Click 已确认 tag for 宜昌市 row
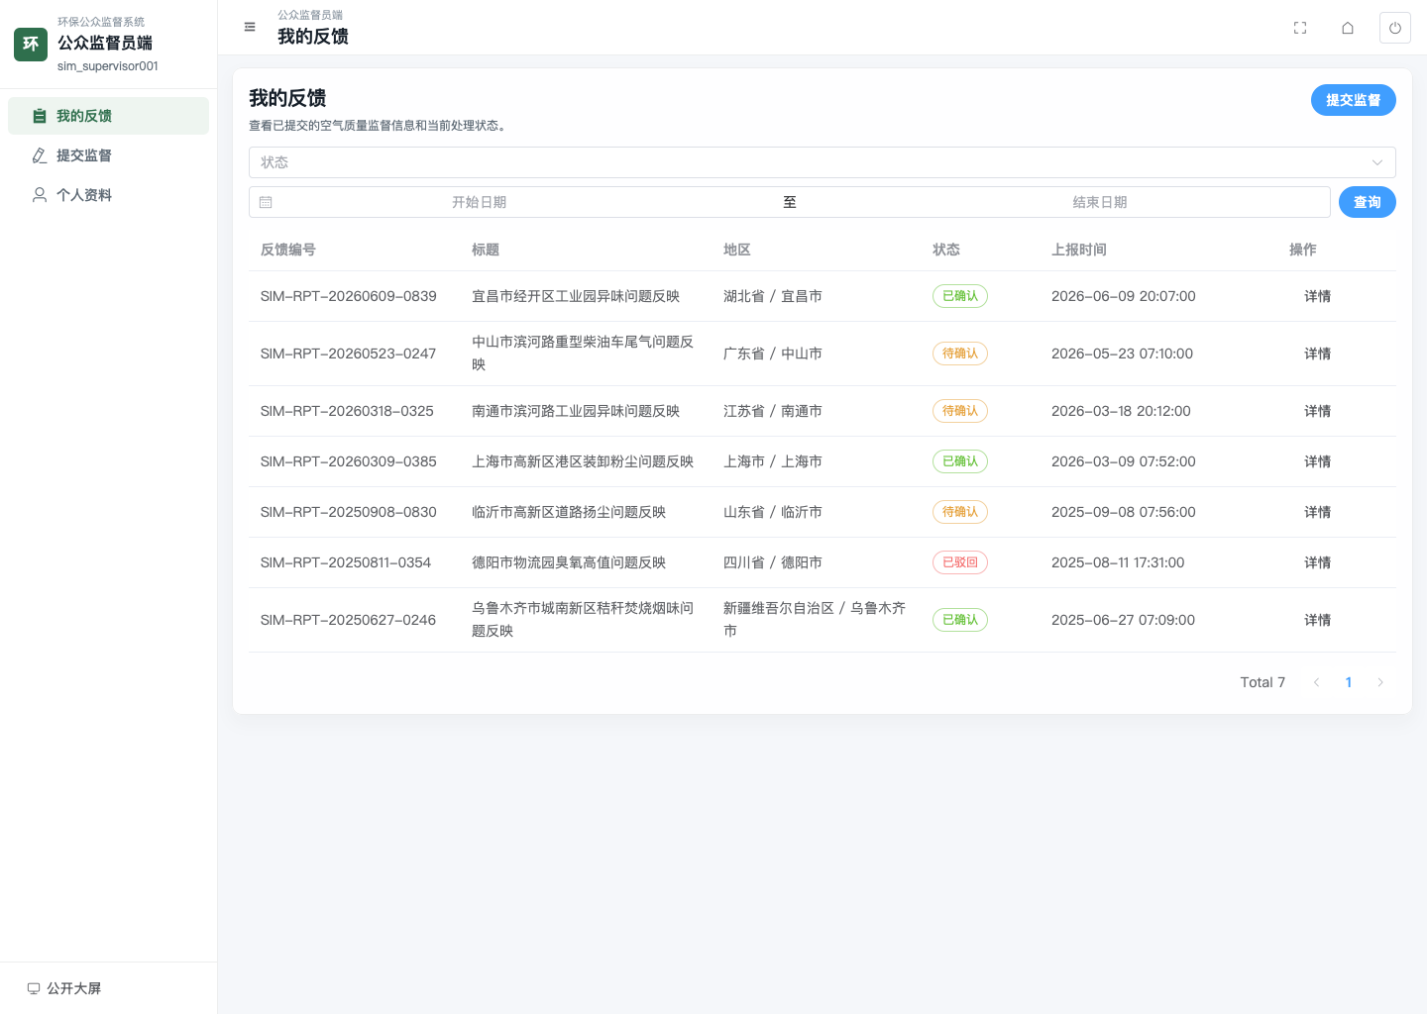The height and width of the screenshot is (1014, 1427). pyautogui.click(x=960, y=296)
